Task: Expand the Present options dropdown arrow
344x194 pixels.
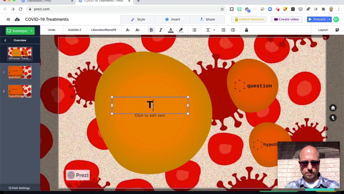Action: pyautogui.click(x=329, y=19)
